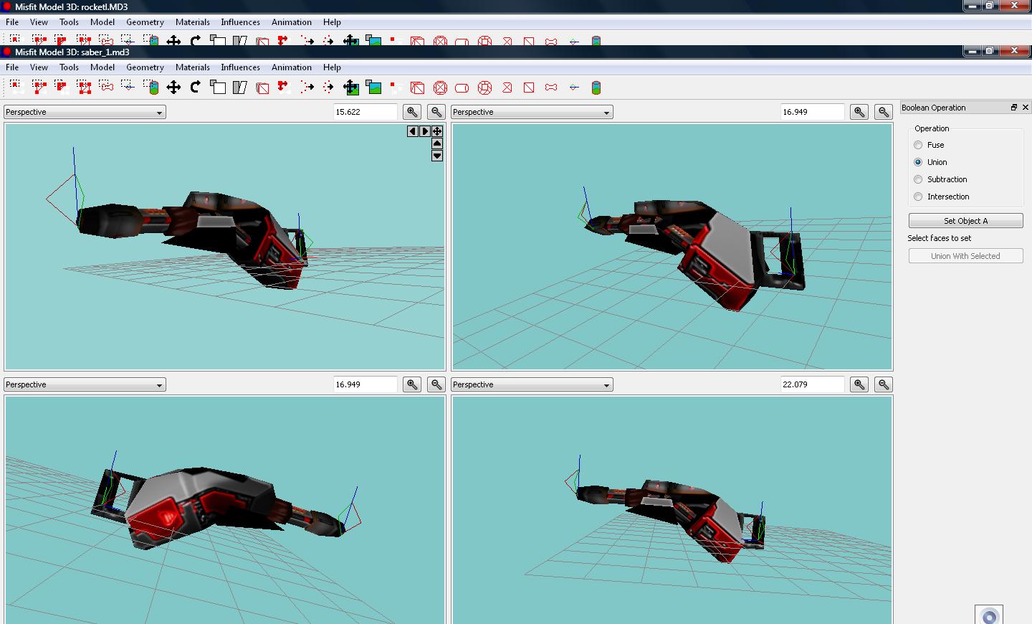Viewport: 1032px width, 624px height.
Task: Activate the Rotate tool
Action: pos(196,88)
